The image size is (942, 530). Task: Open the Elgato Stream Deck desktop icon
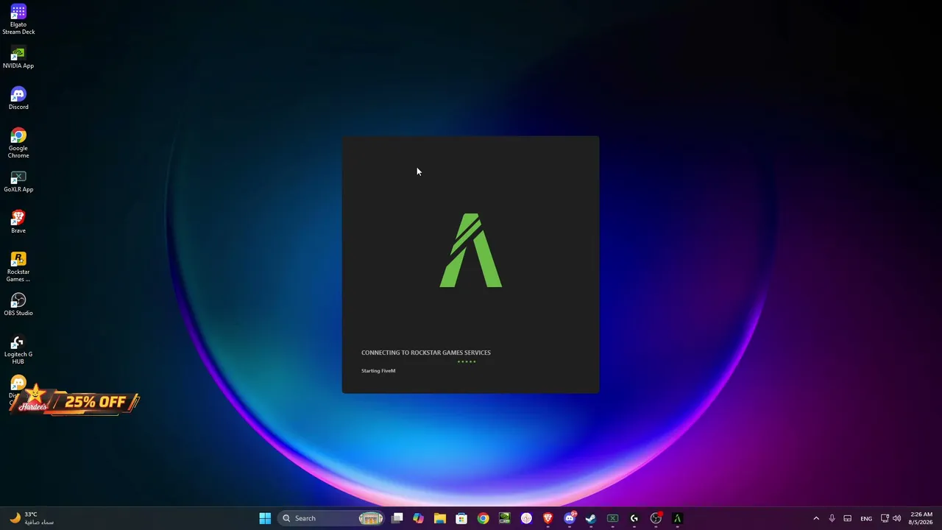(18, 19)
